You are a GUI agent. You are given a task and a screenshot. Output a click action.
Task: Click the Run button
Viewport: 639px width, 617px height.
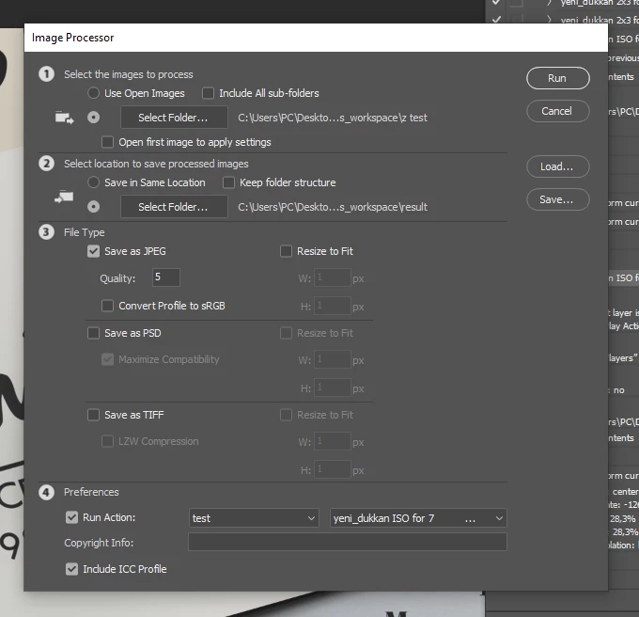[557, 78]
